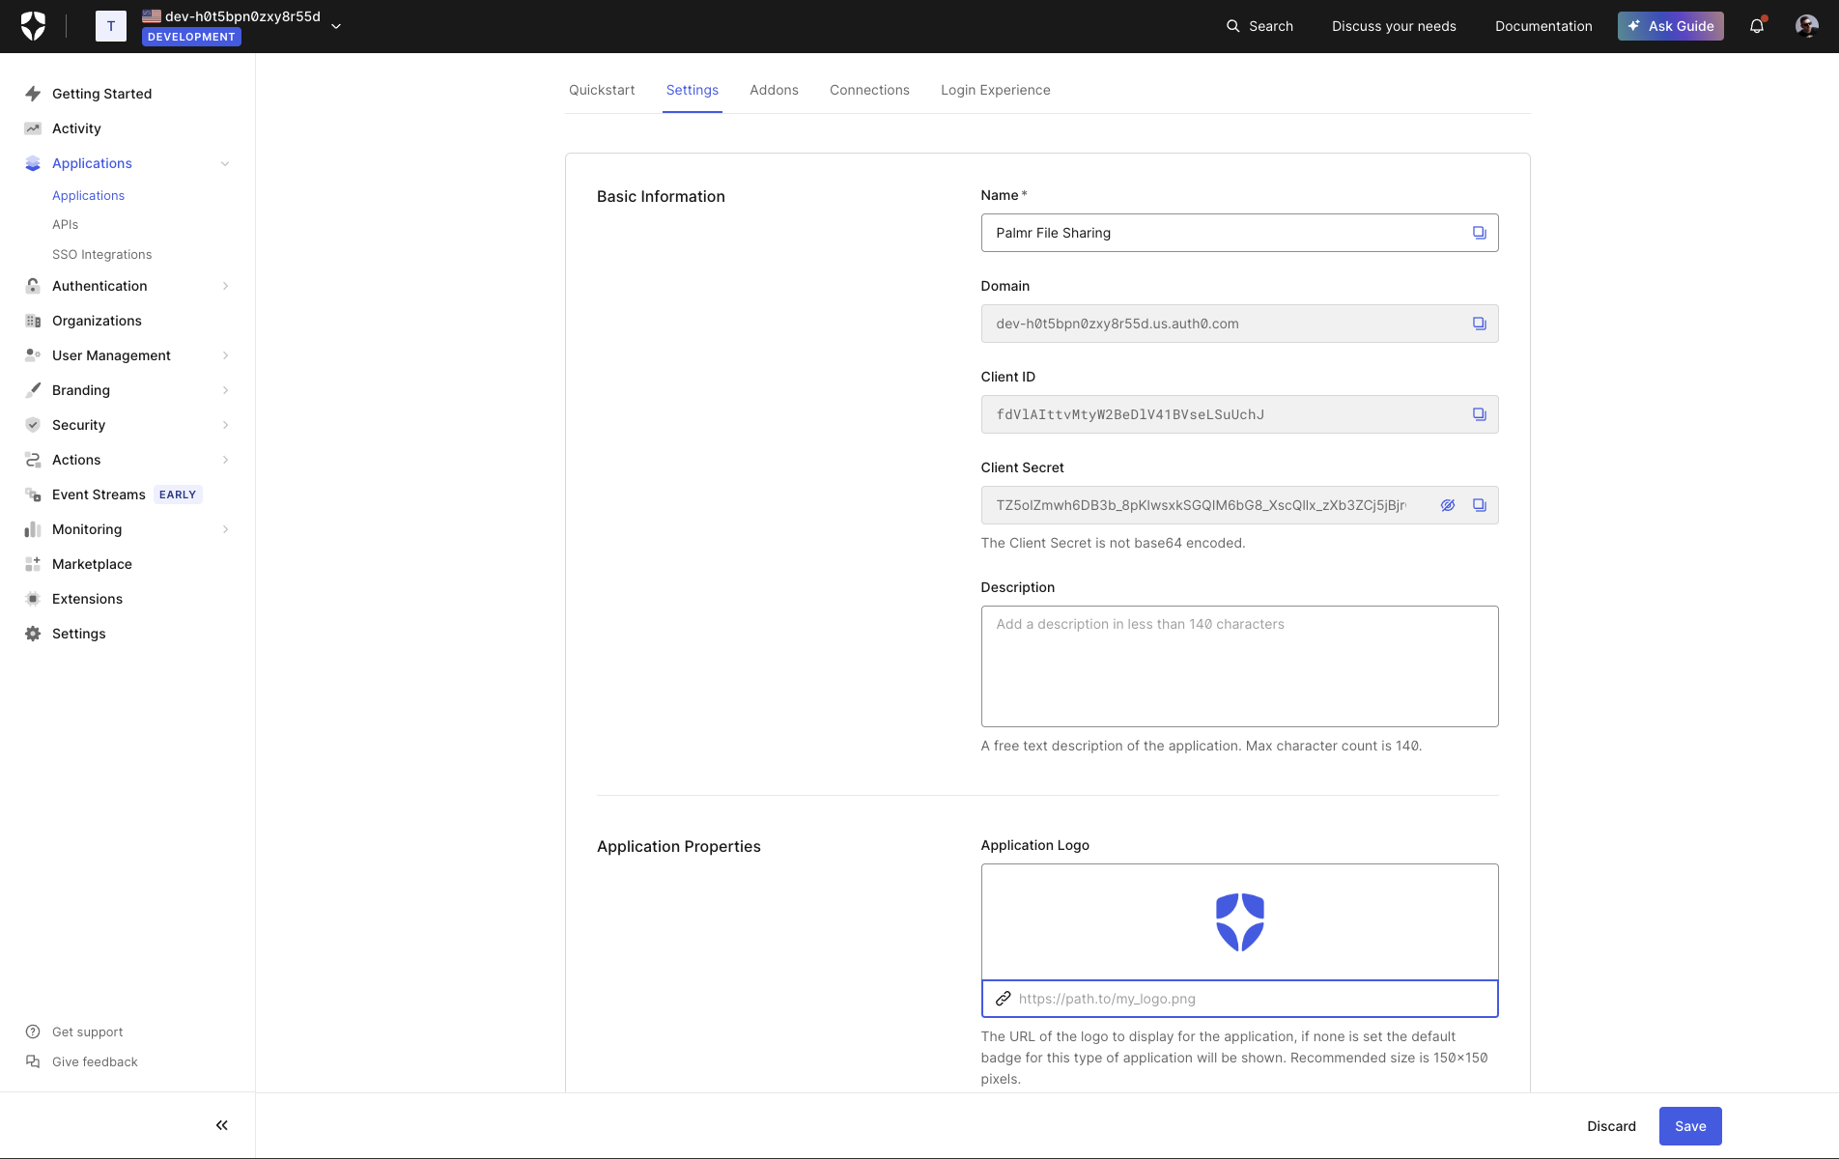Expand the Actions section chevron
This screenshot has height=1159, width=1839.
click(x=225, y=460)
